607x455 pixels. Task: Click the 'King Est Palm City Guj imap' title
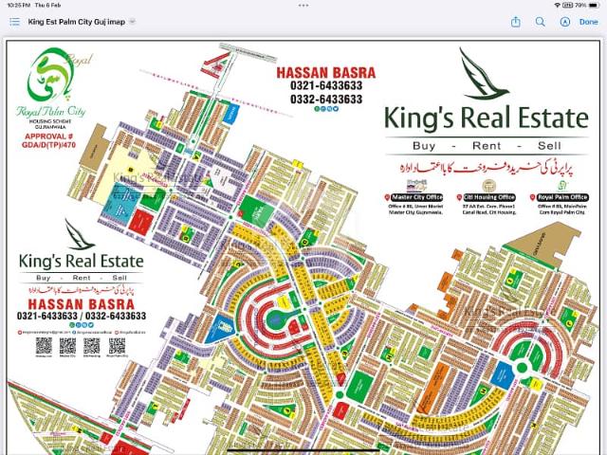click(76, 22)
